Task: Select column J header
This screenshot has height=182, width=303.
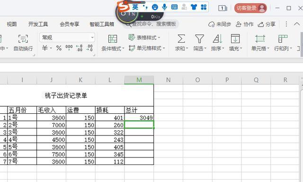Action: (x=51, y=80)
